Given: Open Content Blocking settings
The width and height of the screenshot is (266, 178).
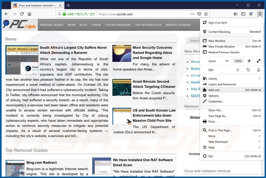Looking at the screenshot, I should tap(232, 32).
